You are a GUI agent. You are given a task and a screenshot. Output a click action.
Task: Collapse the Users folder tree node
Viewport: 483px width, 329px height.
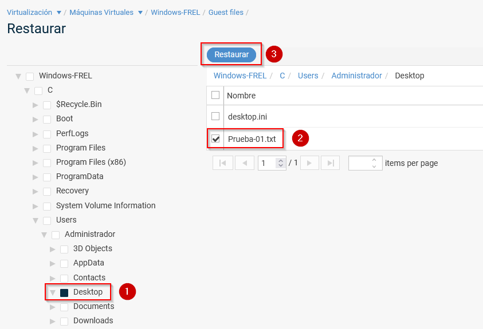(36, 220)
